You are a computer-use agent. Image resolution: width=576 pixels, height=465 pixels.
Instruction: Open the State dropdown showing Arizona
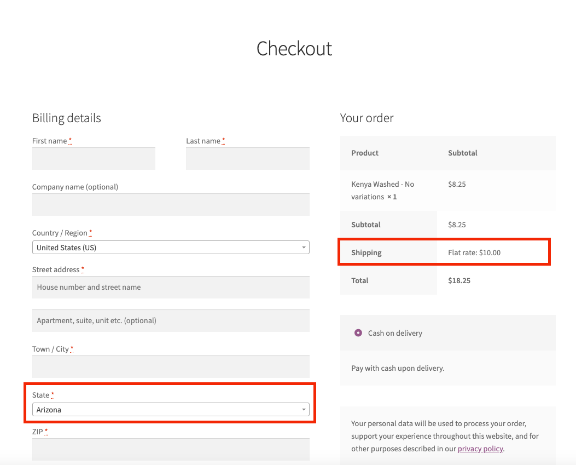pyautogui.click(x=171, y=410)
